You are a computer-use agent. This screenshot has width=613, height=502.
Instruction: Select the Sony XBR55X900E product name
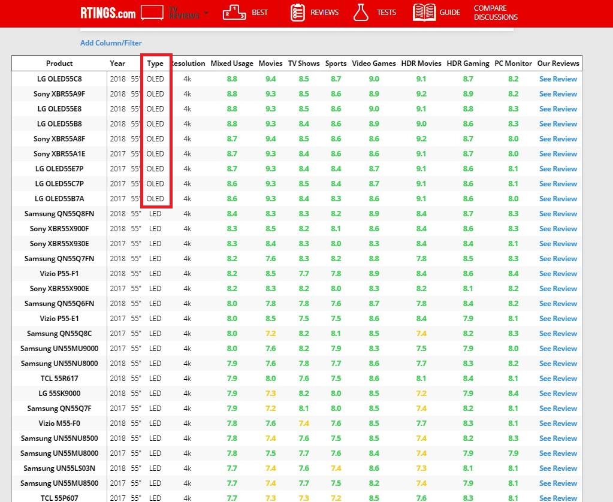pyautogui.click(x=59, y=289)
